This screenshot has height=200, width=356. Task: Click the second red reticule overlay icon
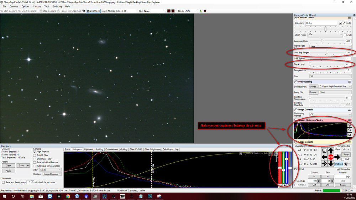173,11
